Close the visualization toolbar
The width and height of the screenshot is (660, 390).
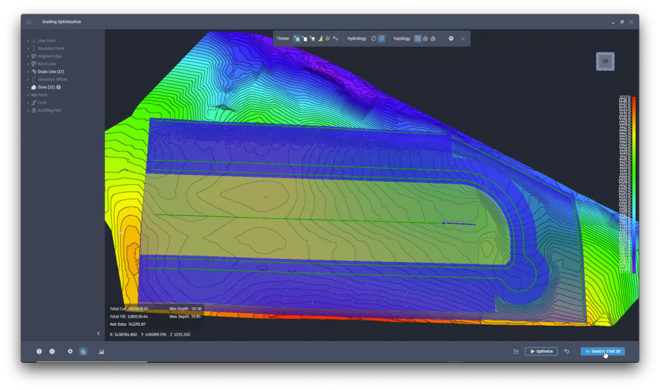[463, 38]
